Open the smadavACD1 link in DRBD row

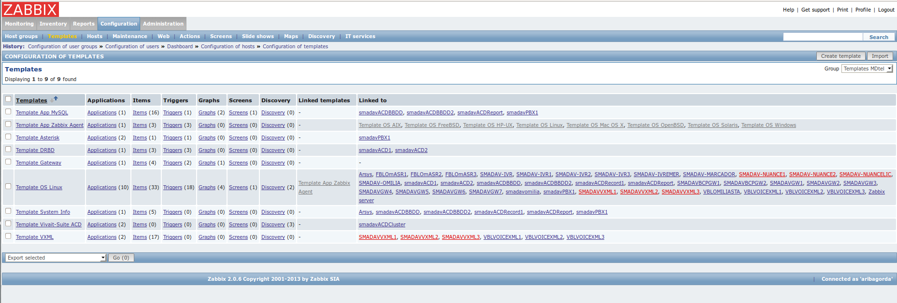[x=375, y=150]
